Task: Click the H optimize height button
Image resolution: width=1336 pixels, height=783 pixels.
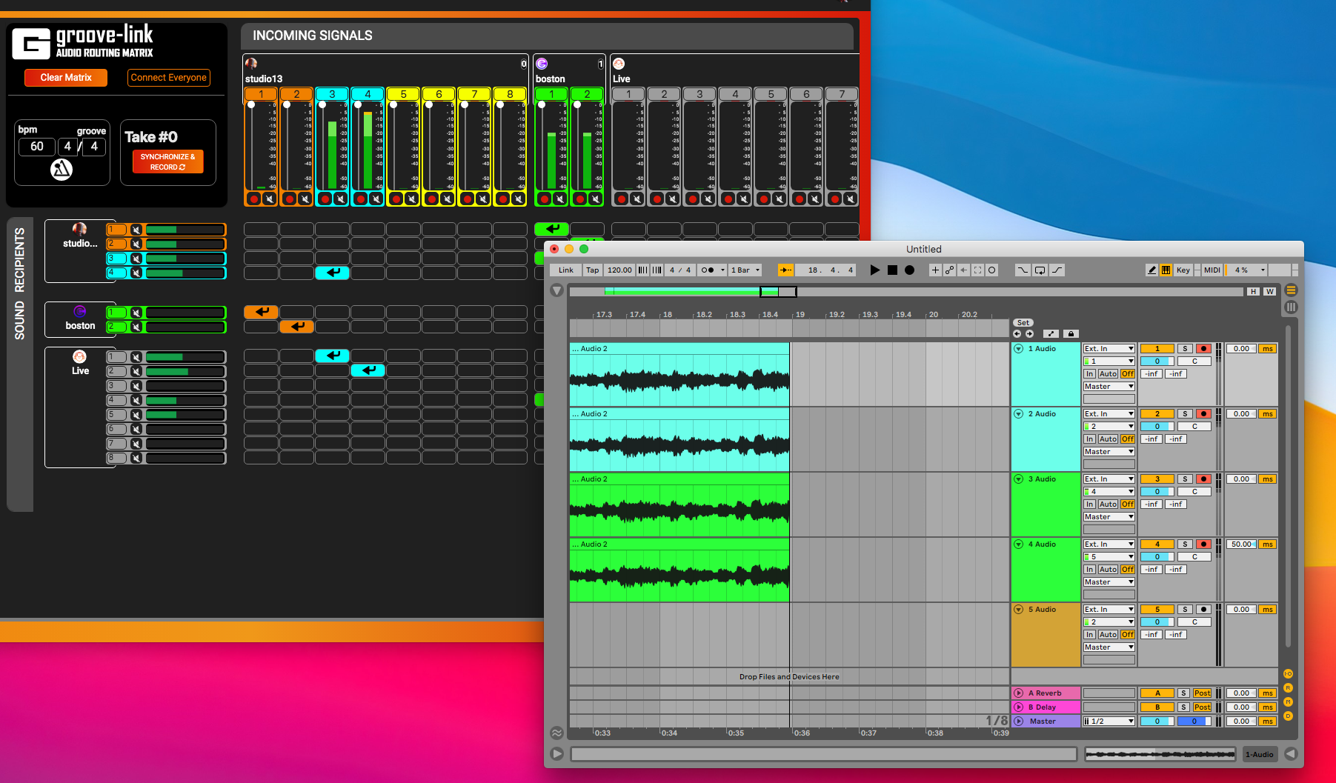Action: 1254,292
